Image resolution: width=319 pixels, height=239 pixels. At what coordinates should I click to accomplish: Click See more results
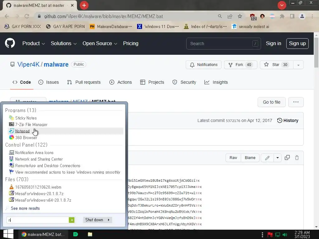coord(25,208)
